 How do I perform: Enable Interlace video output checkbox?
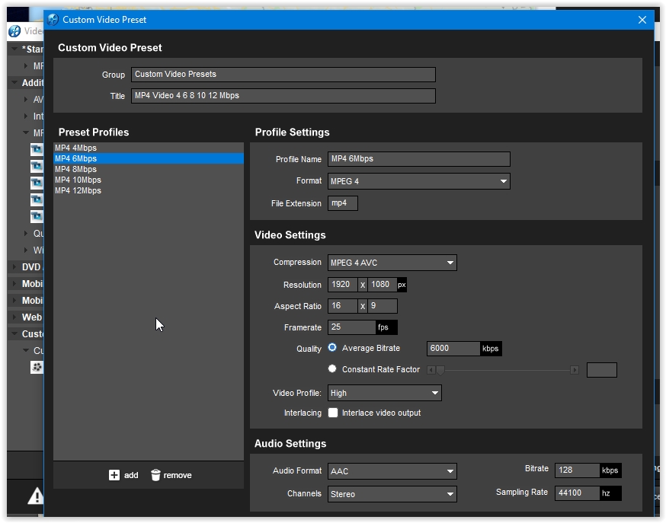[333, 413]
